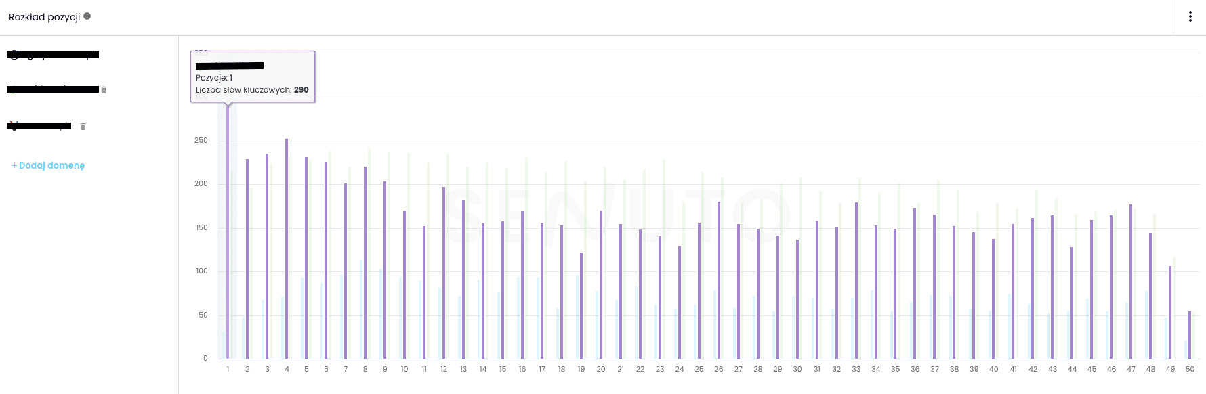Click the Dodaj domenę link

click(48, 166)
